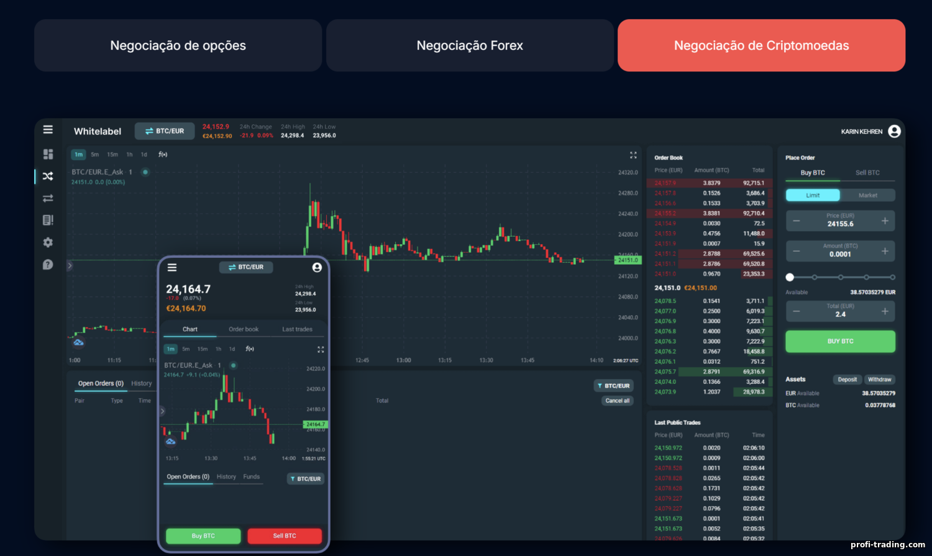This screenshot has height=556, width=932.
Task: Increase the Price (EUR) with plus
Action: (x=885, y=221)
